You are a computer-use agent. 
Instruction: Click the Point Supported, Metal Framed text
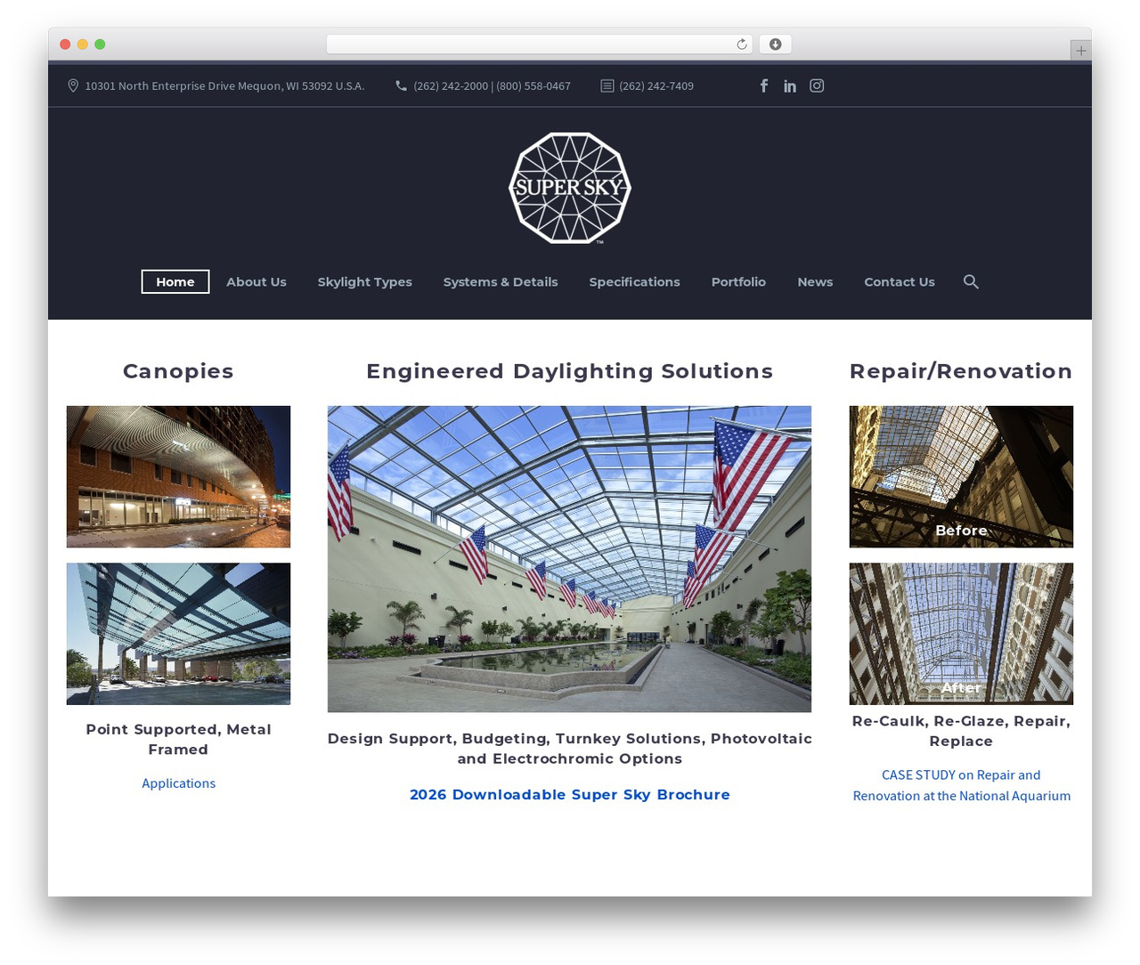pyautogui.click(x=178, y=740)
